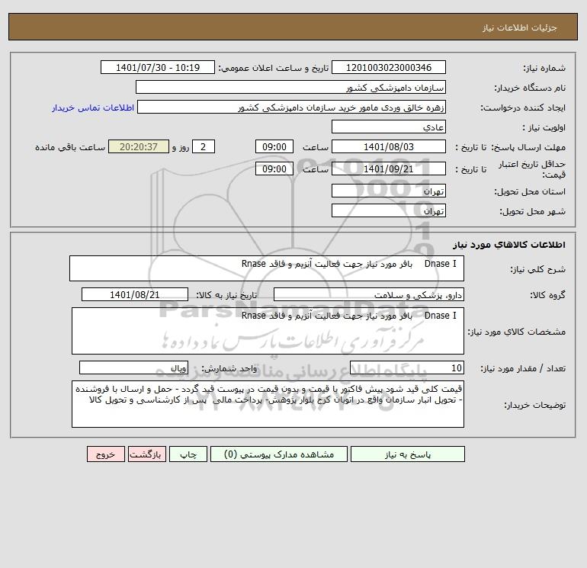Viewport: 587px width, 568px height.
Task: Click the پاسخ به نیاز button
Action: [x=408, y=454]
